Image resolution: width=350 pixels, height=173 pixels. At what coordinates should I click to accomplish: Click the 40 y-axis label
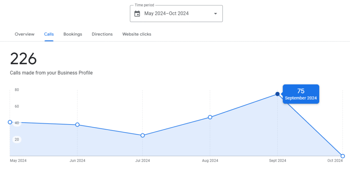17,123
